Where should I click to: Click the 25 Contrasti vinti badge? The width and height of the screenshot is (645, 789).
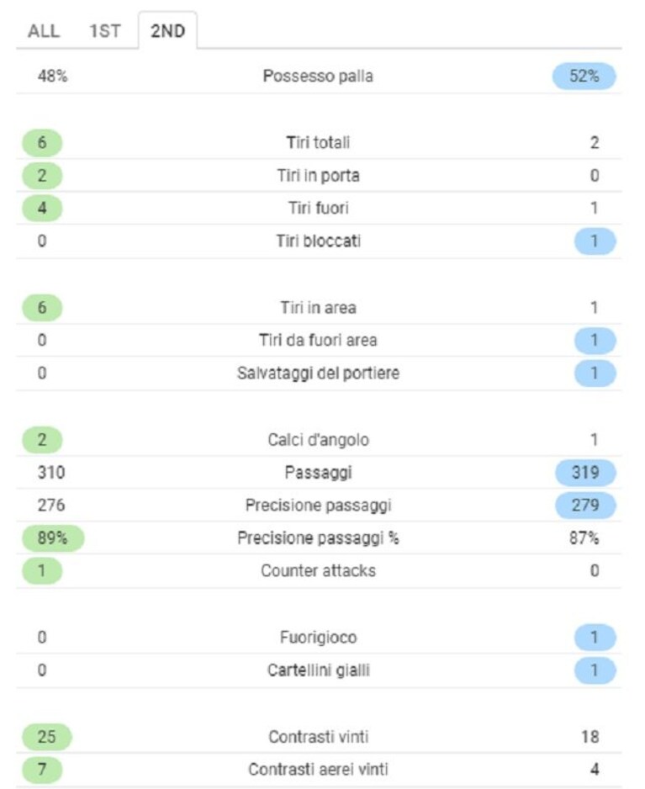pyautogui.click(x=47, y=737)
